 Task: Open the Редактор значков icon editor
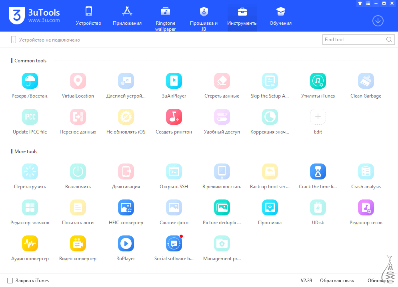(x=30, y=207)
